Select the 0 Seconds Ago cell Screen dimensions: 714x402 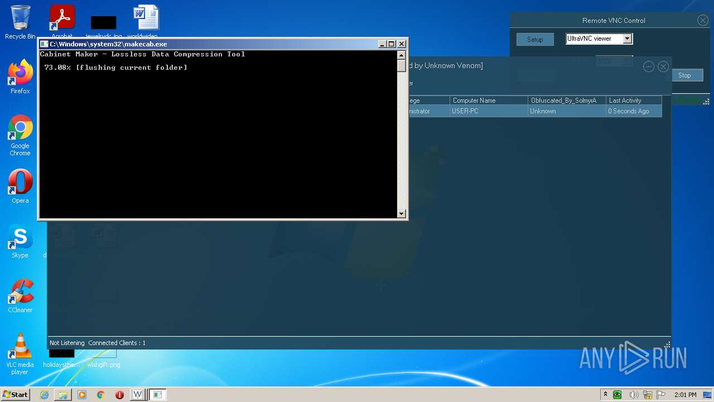[634, 111]
